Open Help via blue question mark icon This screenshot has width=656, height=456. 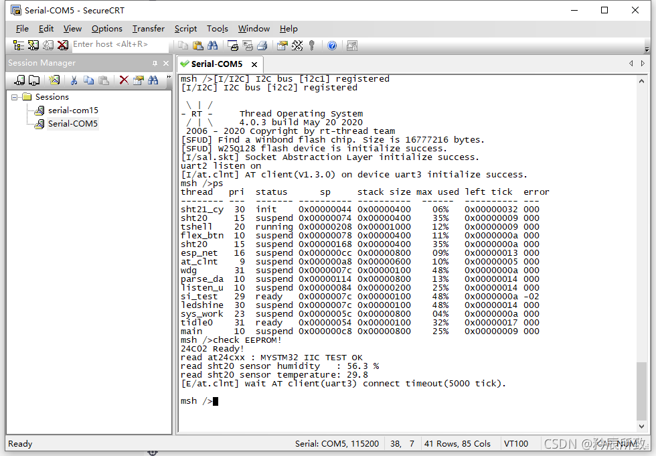(x=332, y=46)
